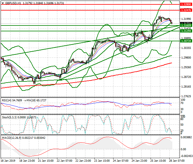Click the 28 Jan 07:00 time axis label
193x164 pixels.
pyautogui.click(x=177, y=161)
